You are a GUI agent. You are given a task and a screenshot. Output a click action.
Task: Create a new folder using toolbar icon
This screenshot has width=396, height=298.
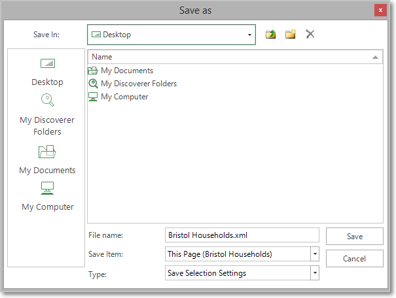tap(291, 34)
